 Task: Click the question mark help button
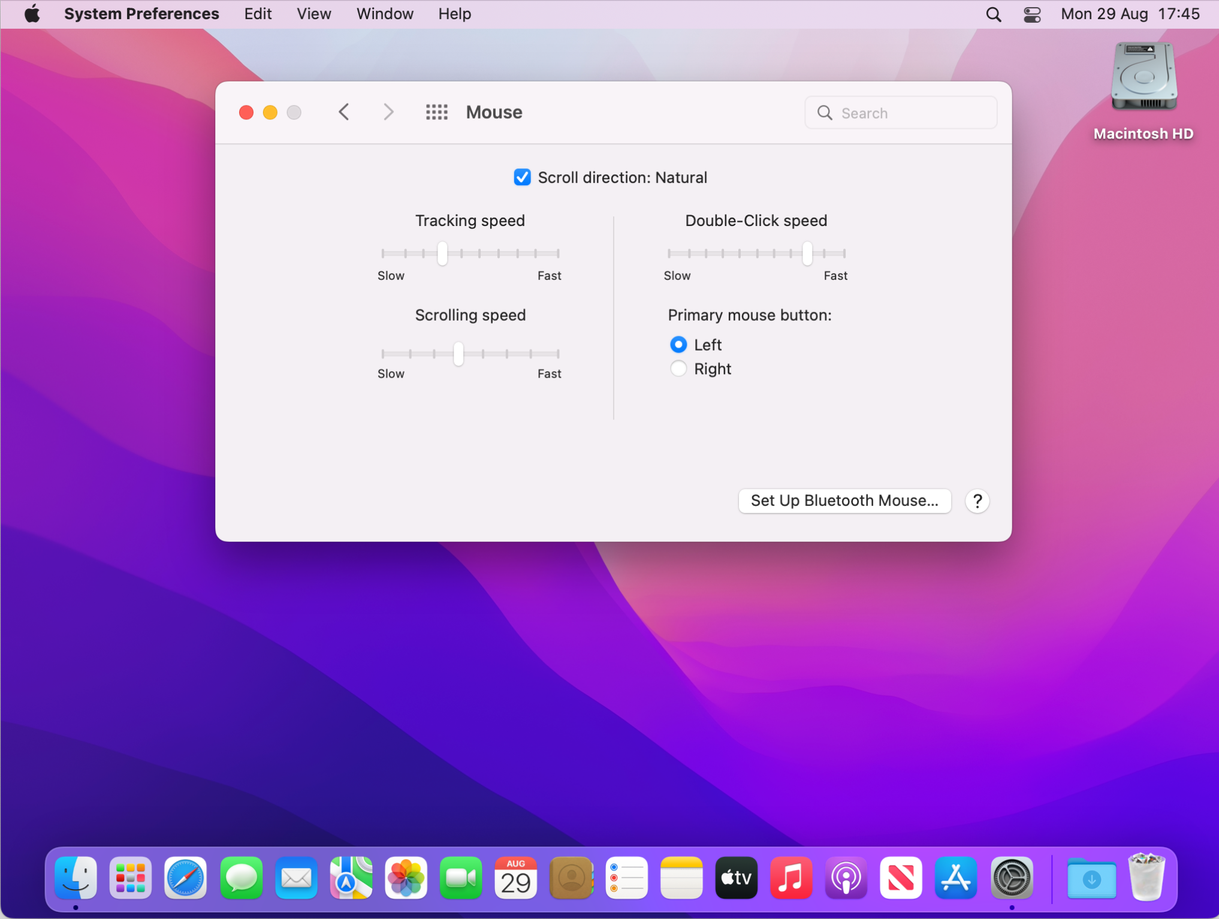tap(977, 501)
